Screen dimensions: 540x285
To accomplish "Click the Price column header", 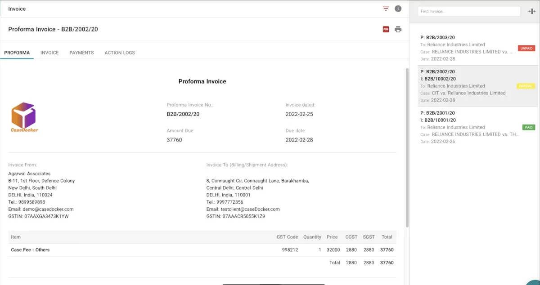I will click(x=332, y=237).
